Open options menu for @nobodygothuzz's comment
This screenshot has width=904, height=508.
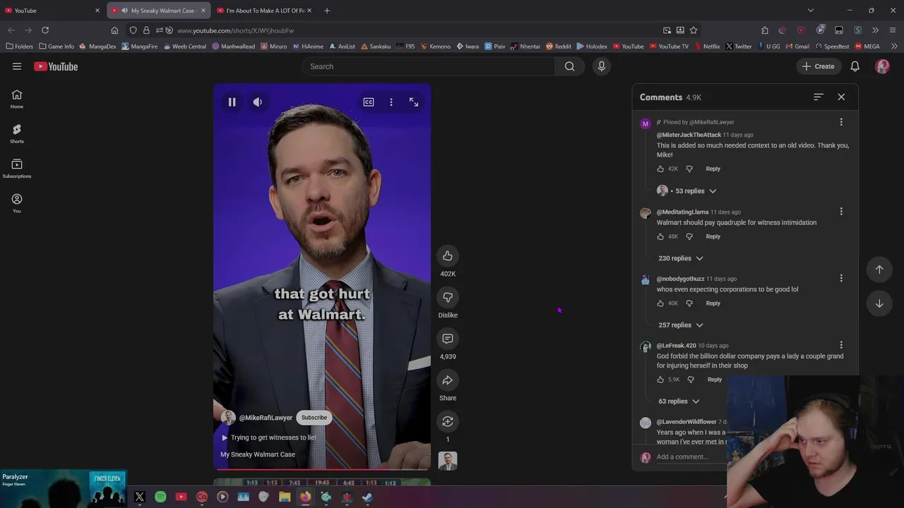(x=841, y=279)
